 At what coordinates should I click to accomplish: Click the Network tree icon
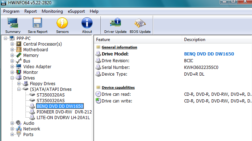[19, 129]
